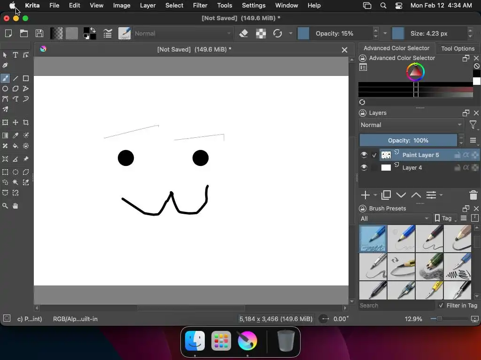Delete layer using trash icon
The width and height of the screenshot is (481, 360).
click(x=473, y=195)
